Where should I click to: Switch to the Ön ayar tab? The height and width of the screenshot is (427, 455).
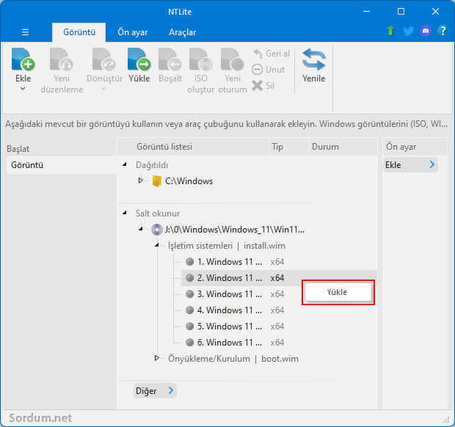point(132,32)
